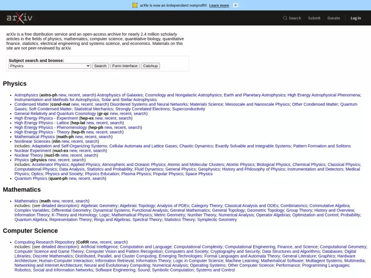
Task: Open Superconductivity category link
Action: (189, 109)
